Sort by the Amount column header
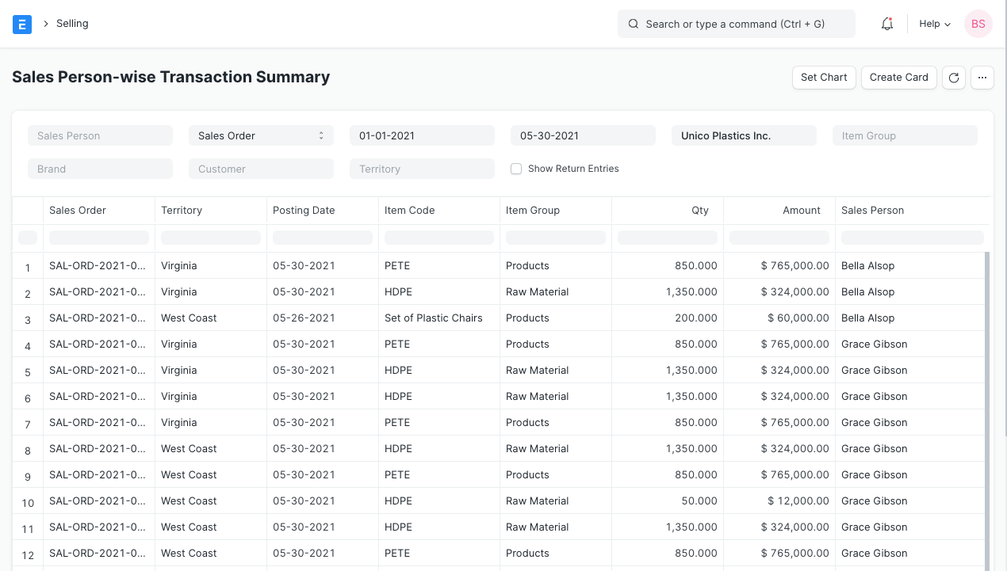The width and height of the screenshot is (1007, 571). click(x=801, y=210)
